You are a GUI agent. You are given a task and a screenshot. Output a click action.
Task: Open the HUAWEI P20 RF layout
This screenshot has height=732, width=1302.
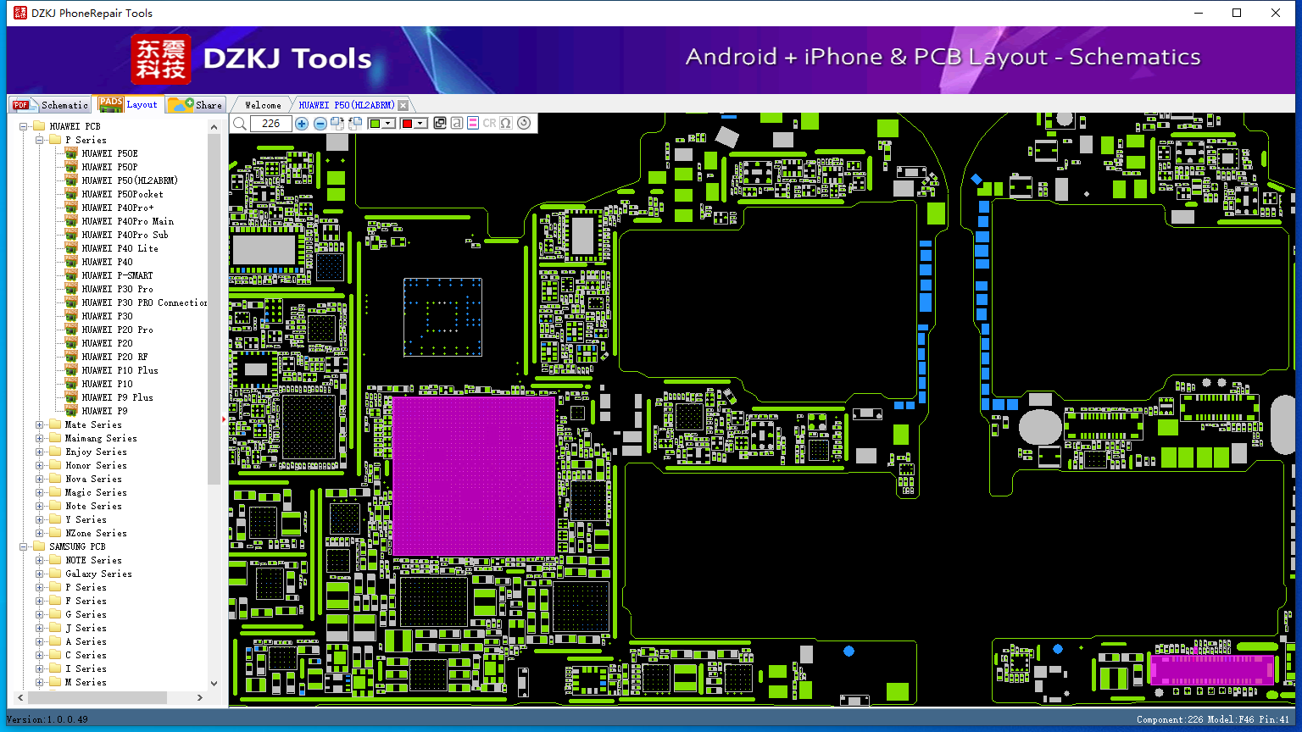pos(114,357)
